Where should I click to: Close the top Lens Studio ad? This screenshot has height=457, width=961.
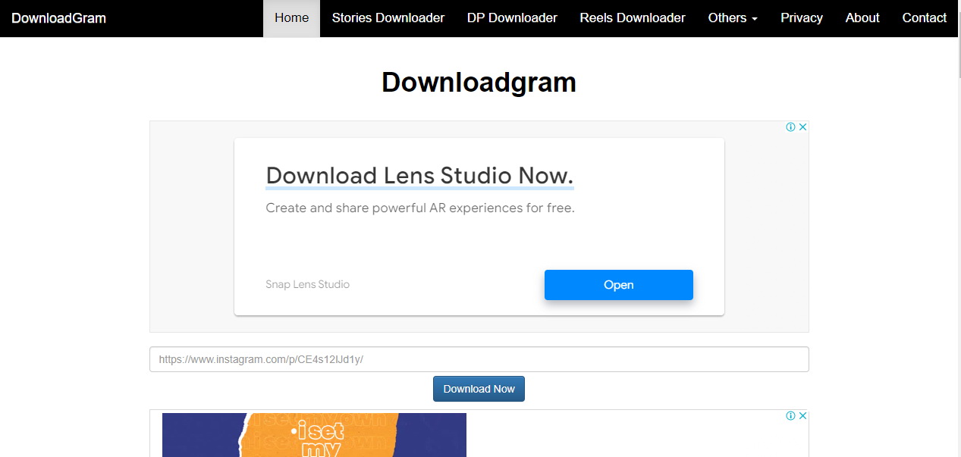(x=803, y=127)
